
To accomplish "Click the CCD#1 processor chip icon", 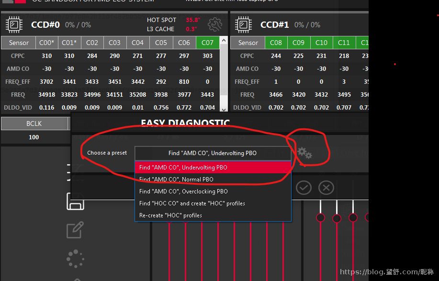I will click(x=243, y=24).
